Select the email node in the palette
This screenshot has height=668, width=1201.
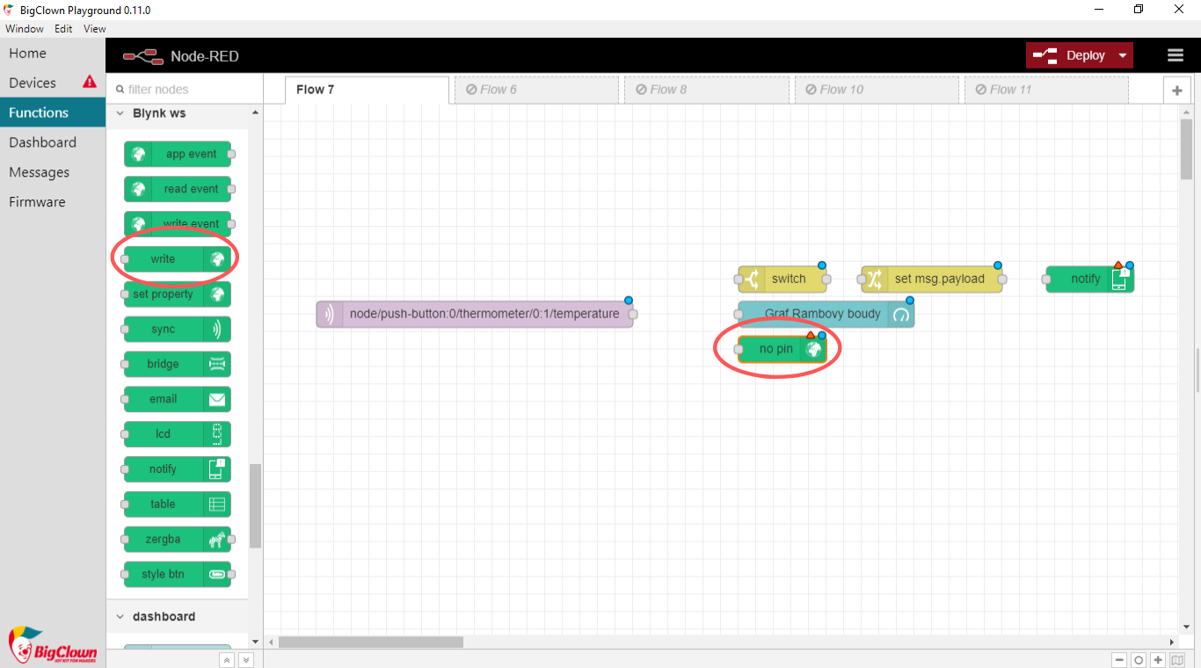click(178, 399)
